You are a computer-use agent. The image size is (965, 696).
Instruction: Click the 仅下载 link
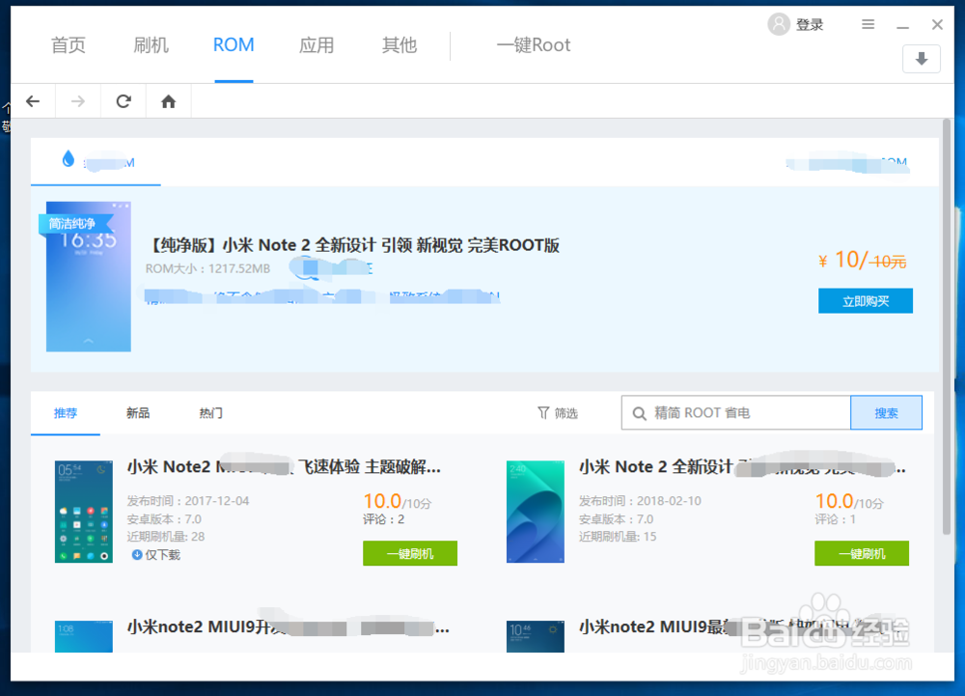[x=162, y=555]
